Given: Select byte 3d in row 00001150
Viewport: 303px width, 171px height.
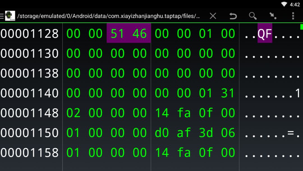Looking at the screenshot, I should point(206,133).
